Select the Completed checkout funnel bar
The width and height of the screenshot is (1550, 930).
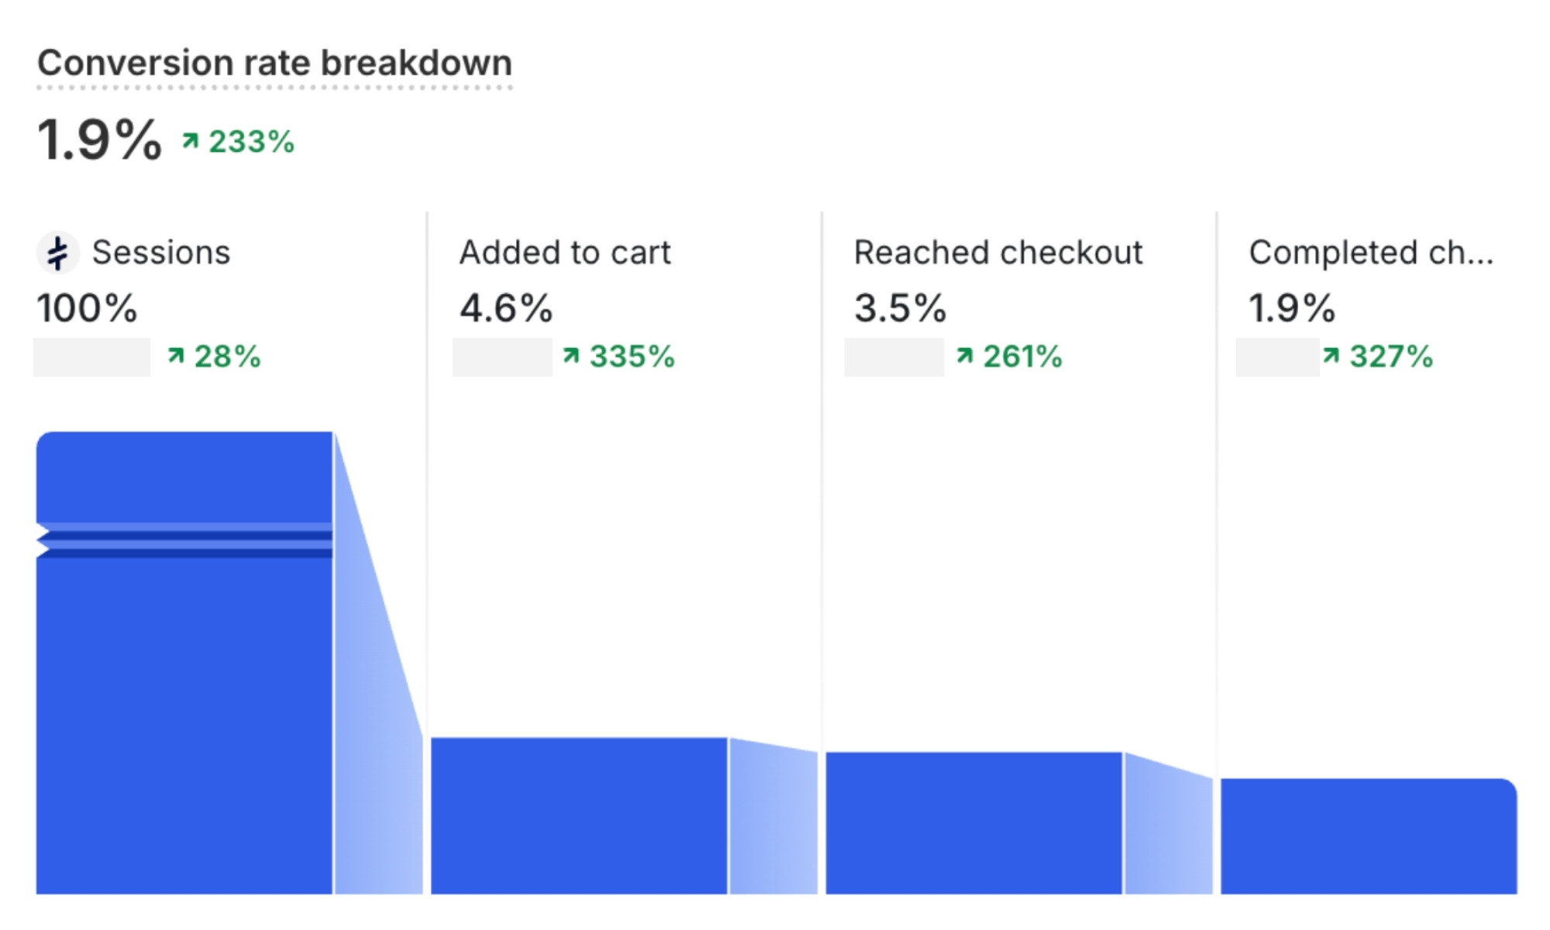click(x=1369, y=835)
